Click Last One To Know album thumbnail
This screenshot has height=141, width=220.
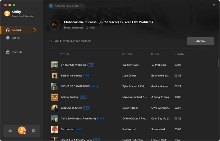[x=55, y=108]
